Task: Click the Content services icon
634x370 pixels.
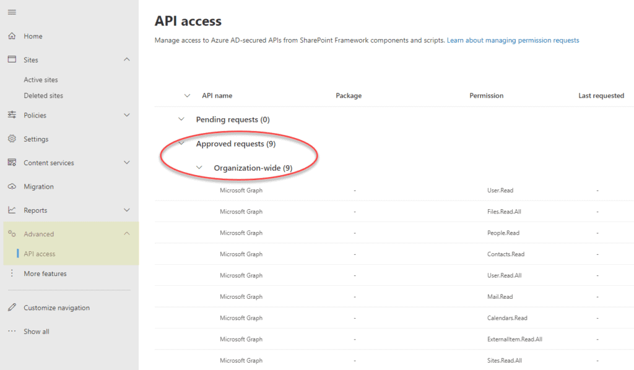Action: [x=12, y=163]
